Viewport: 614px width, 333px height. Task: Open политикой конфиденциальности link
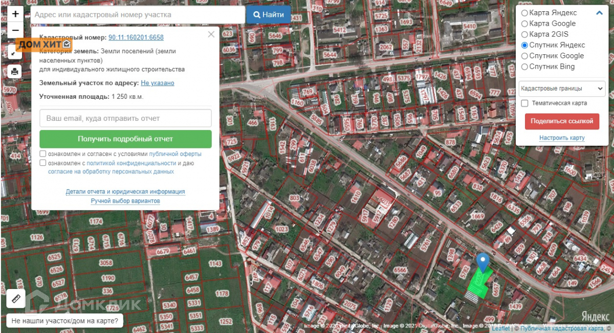tap(131, 163)
